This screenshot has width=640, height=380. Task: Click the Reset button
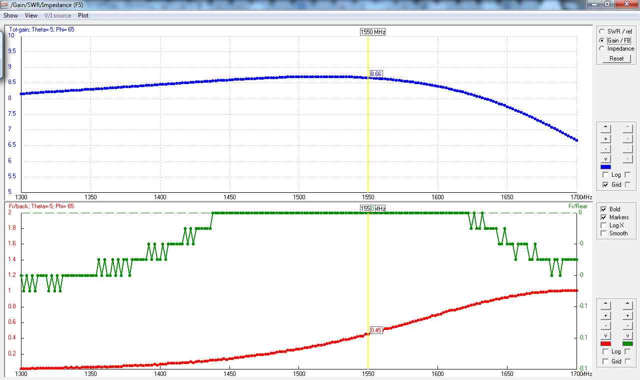pos(616,59)
